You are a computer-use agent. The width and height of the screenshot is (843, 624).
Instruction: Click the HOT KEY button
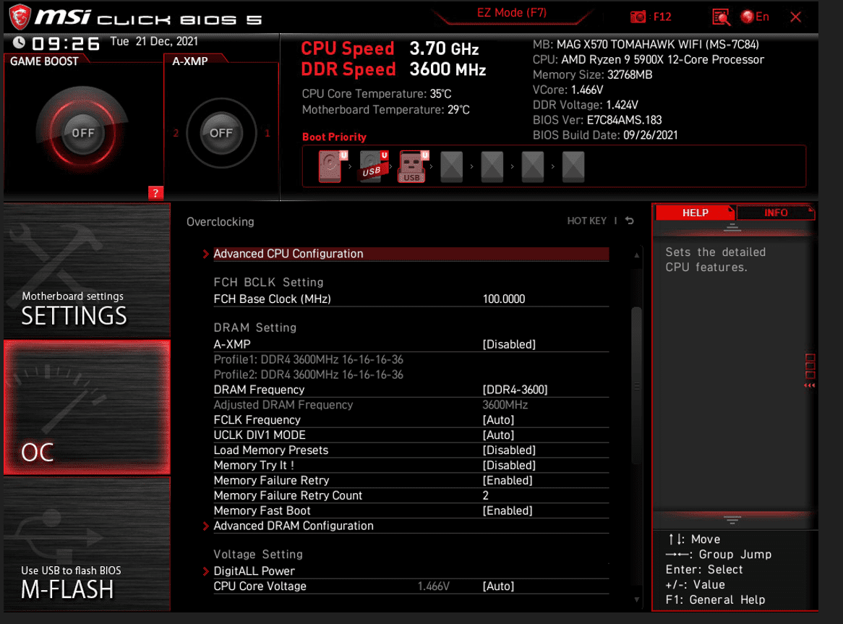586,221
